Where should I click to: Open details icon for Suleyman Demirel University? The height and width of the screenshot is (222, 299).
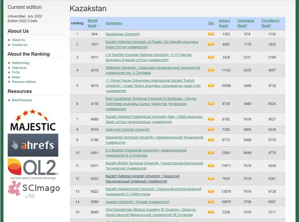pyautogui.click(x=211, y=129)
